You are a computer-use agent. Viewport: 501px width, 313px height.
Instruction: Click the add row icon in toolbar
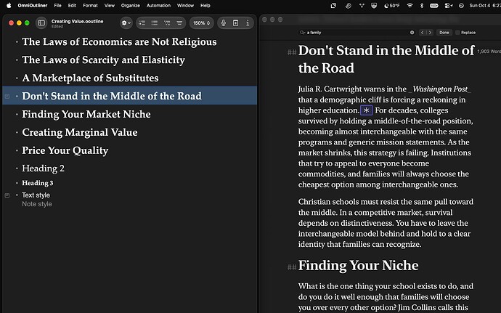point(142,23)
